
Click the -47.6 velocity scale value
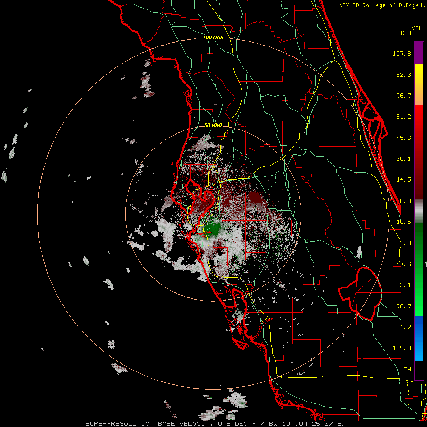point(402,264)
